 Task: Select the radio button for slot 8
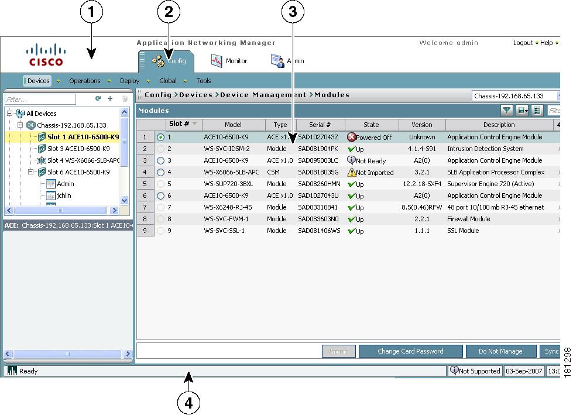(x=160, y=219)
